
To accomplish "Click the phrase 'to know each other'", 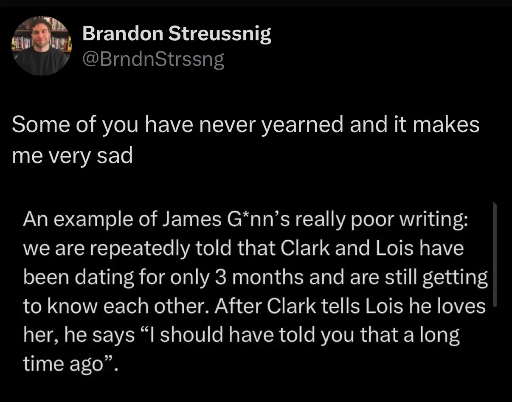I will [x=116, y=306].
